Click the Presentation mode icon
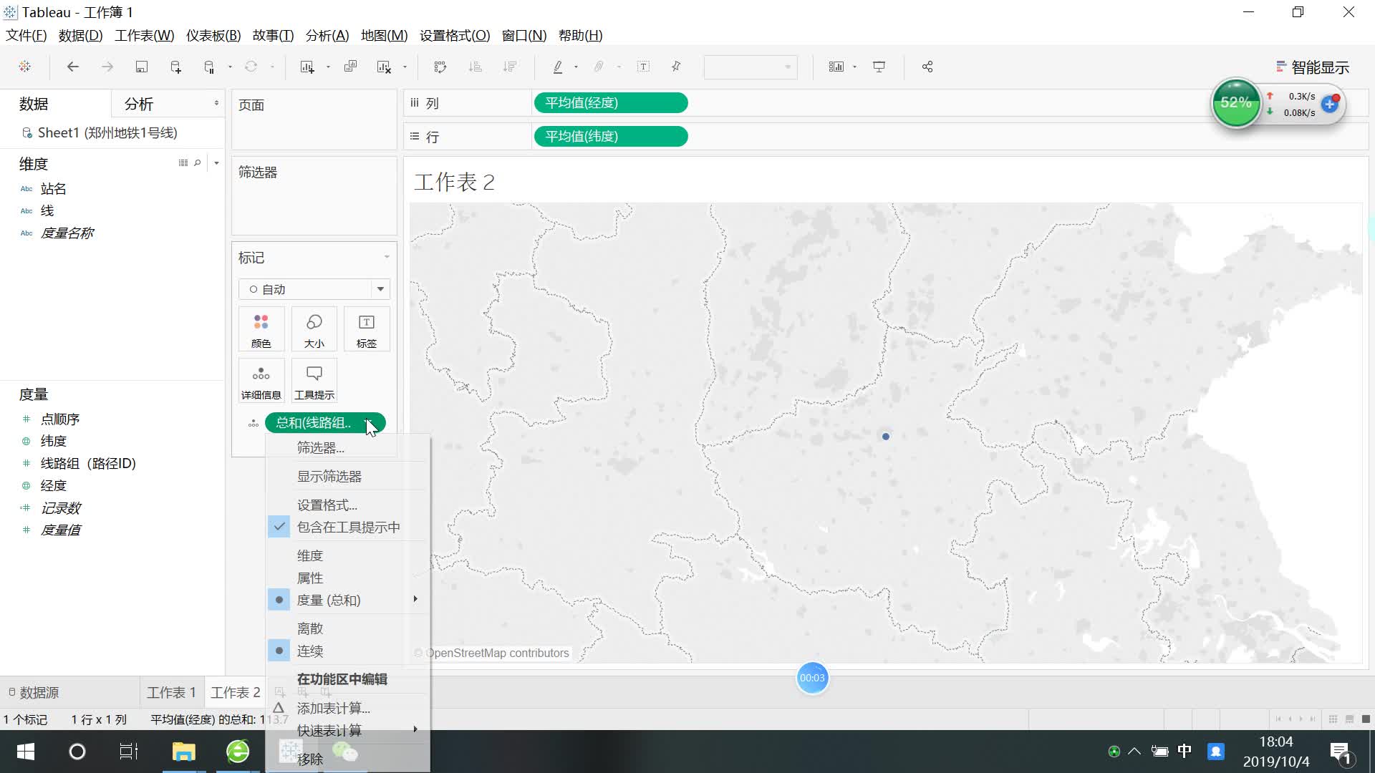The image size is (1375, 773). [x=879, y=67]
